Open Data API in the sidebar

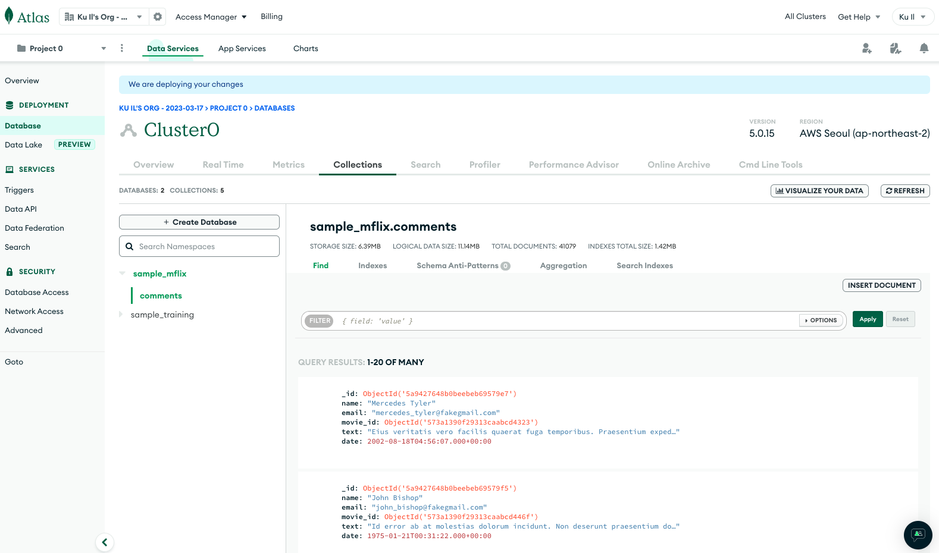coord(21,209)
